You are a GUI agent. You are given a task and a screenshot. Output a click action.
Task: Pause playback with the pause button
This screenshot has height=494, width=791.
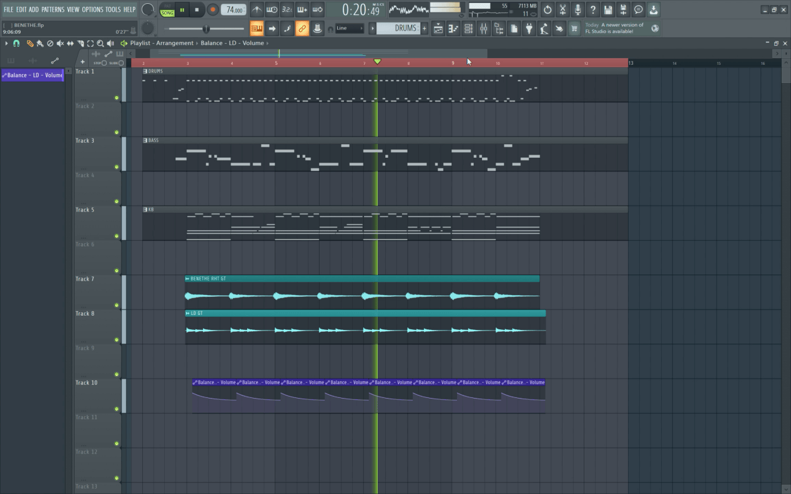click(182, 10)
